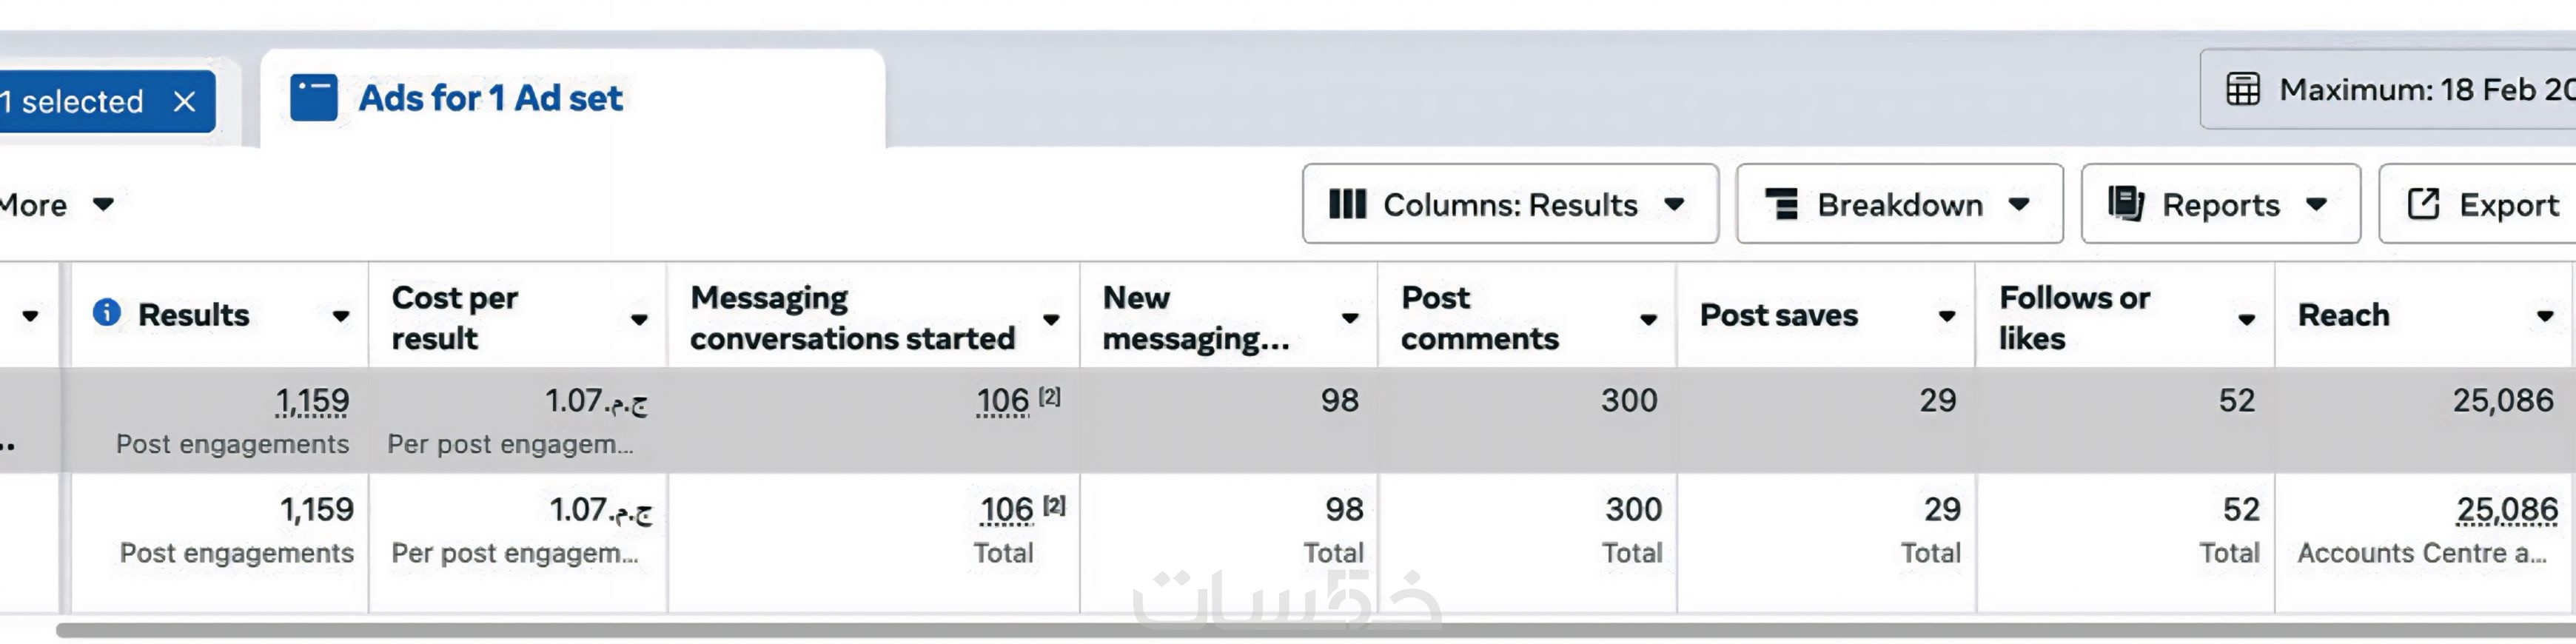The image size is (2576, 644).
Task: Click the Columns bars icon
Action: pyautogui.click(x=1347, y=204)
